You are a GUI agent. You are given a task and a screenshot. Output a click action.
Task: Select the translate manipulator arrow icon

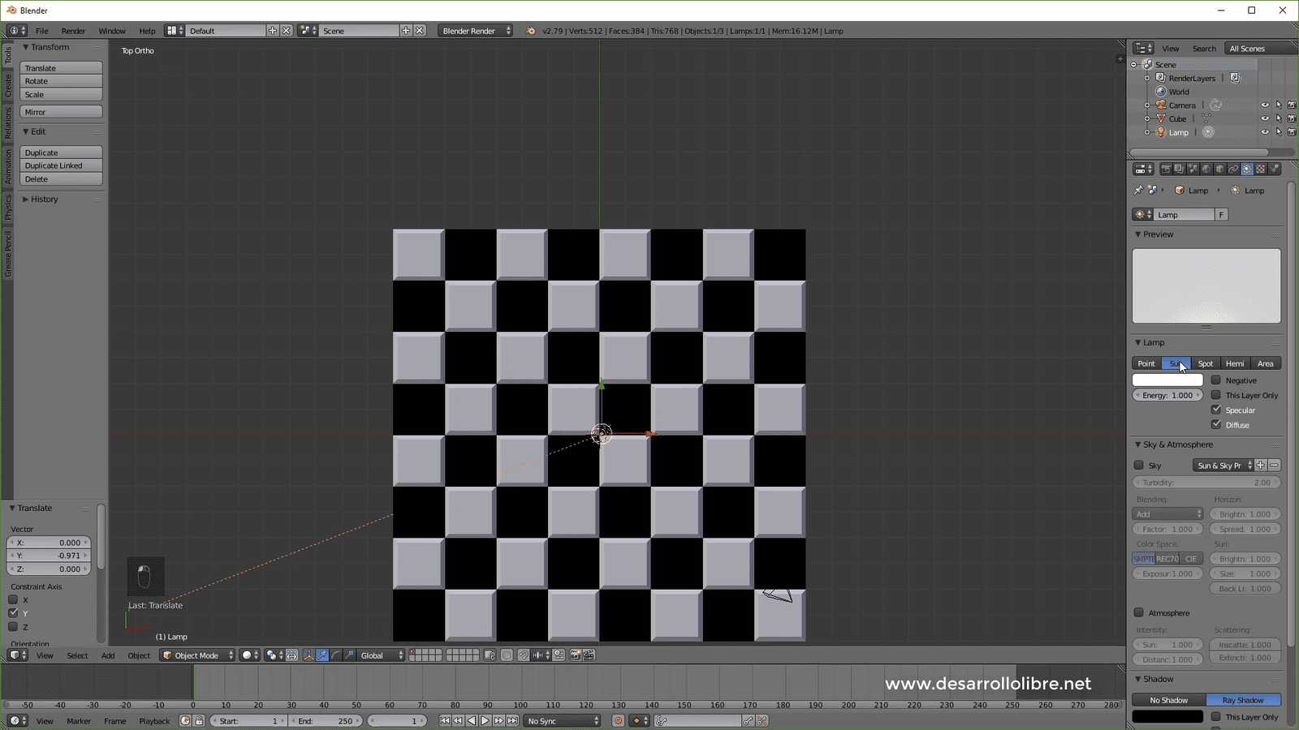322,655
